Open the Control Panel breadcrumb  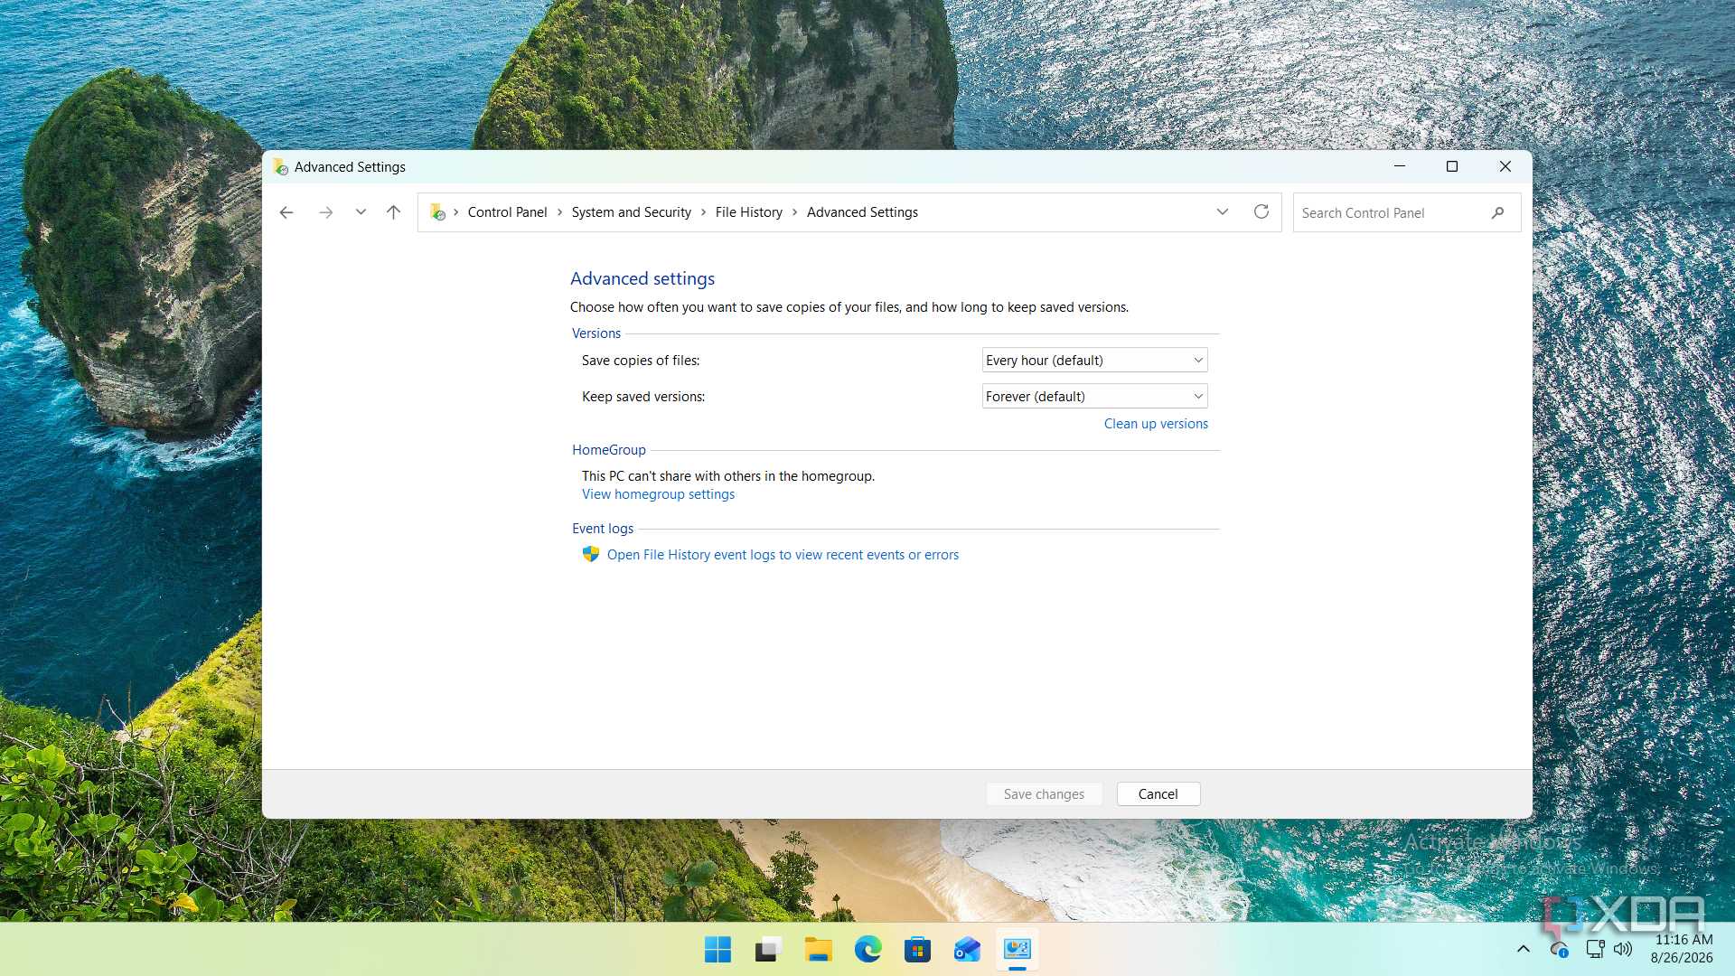(x=507, y=212)
